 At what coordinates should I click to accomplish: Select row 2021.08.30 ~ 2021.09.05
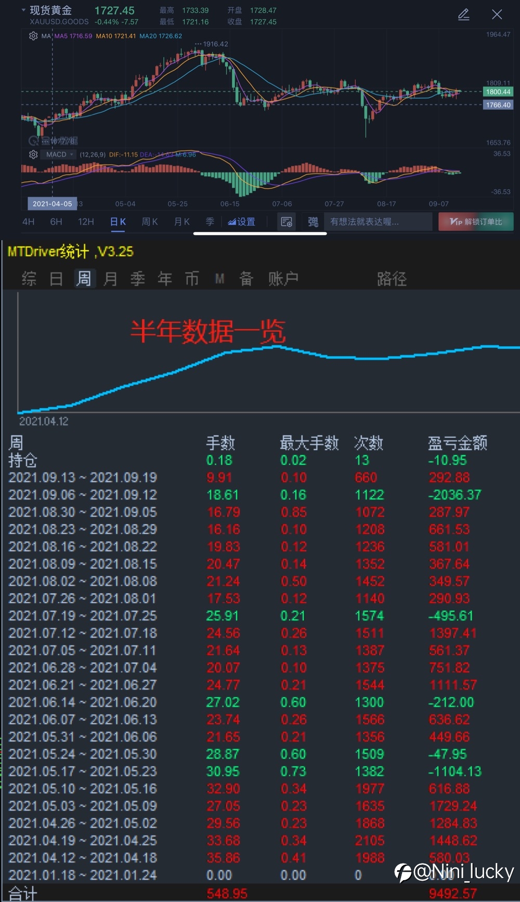[260, 512]
